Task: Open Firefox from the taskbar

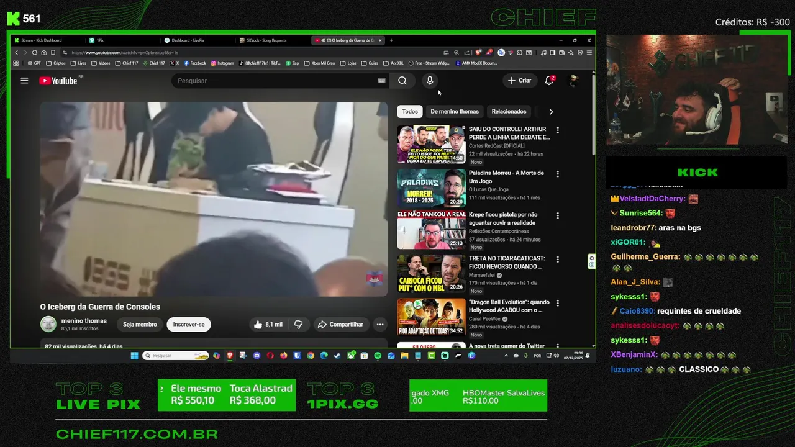Action: 284,356
